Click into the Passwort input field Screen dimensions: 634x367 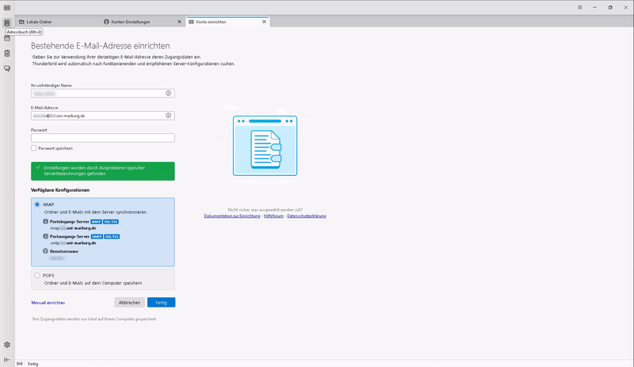tap(102, 138)
